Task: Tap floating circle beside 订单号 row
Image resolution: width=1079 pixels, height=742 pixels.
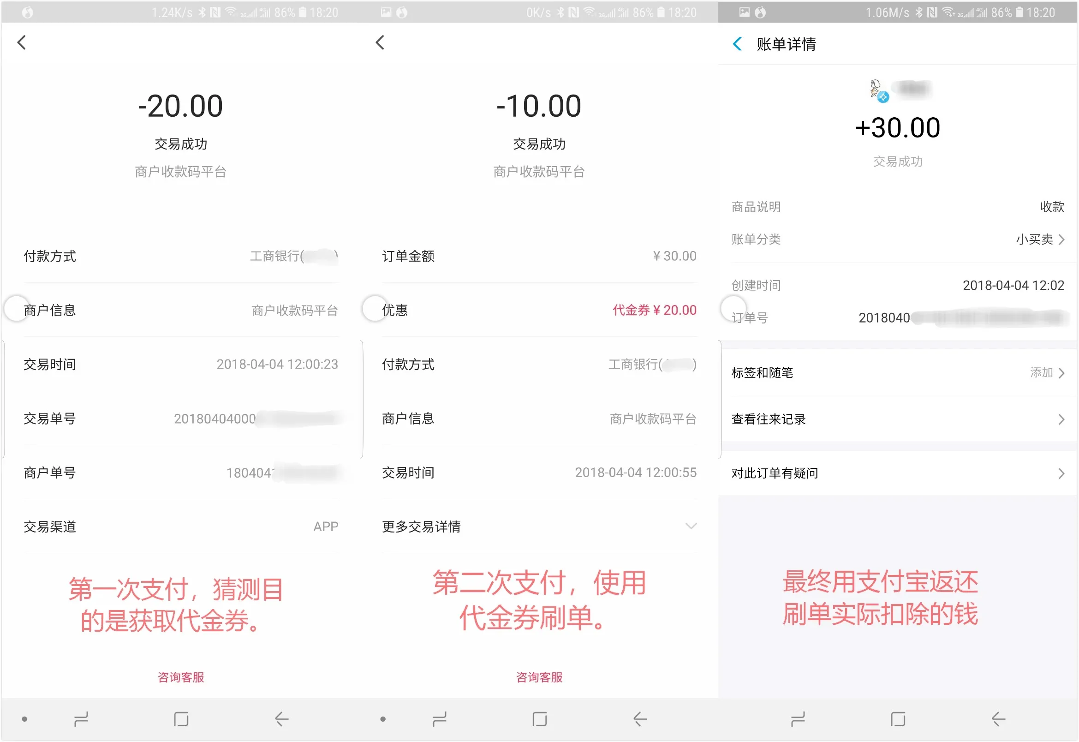Action: 733,308
